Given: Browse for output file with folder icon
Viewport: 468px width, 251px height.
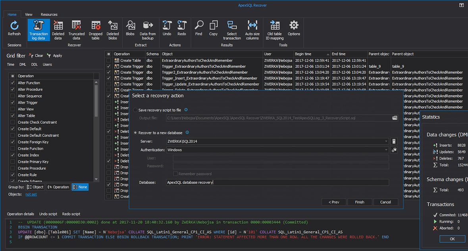Looking at the screenshot, I should tap(395, 118).
